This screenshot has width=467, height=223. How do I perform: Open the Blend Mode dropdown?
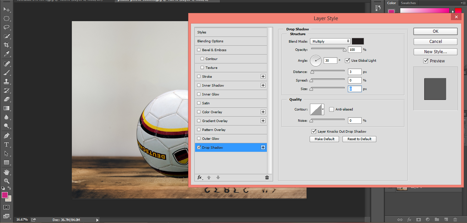point(330,41)
